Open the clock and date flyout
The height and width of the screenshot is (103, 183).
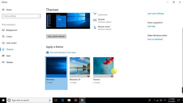[172, 100]
